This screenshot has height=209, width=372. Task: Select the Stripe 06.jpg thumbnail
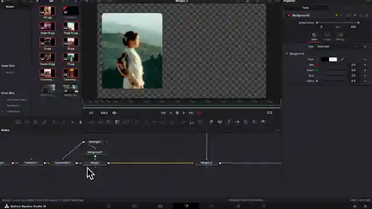point(48,26)
